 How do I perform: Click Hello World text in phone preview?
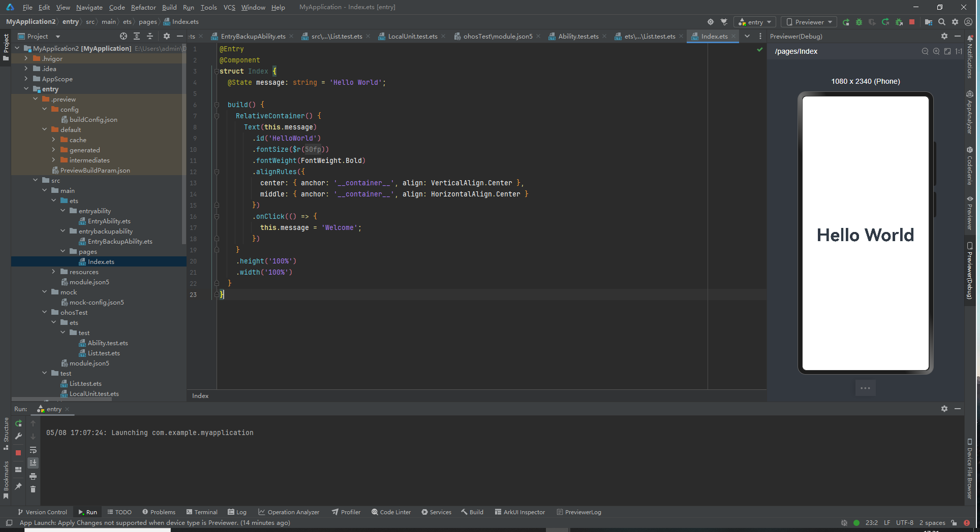(x=865, y=235)
